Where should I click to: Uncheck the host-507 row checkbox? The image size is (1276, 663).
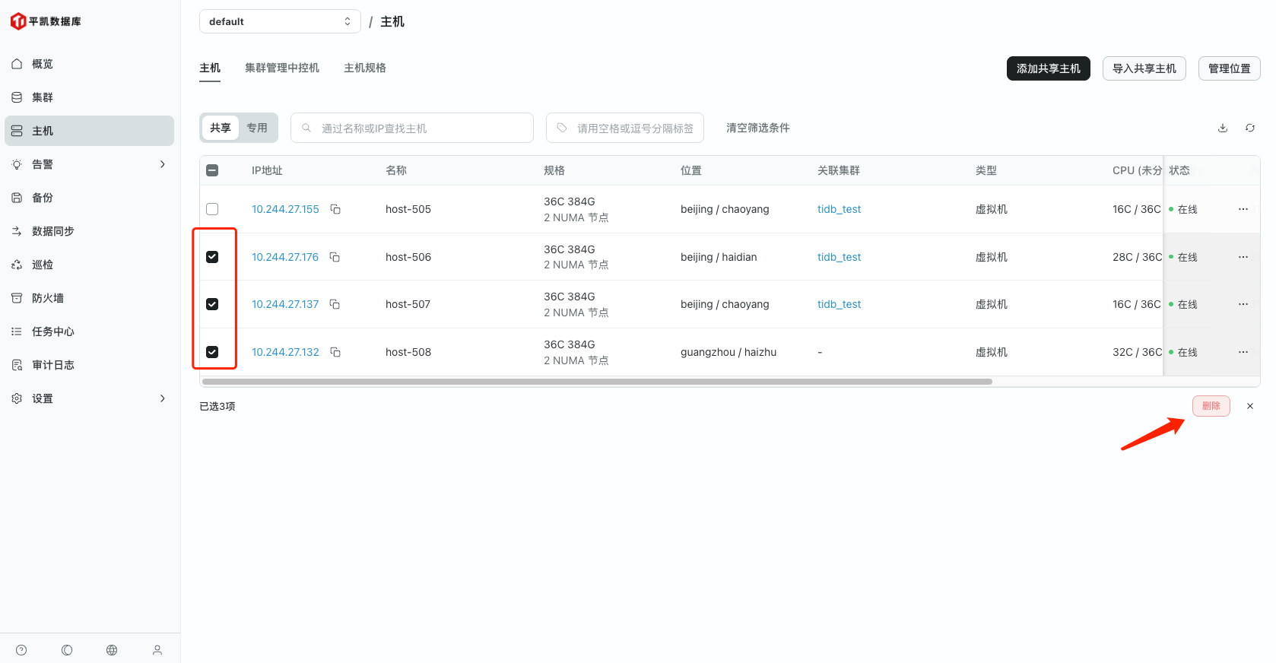[212, 304]
